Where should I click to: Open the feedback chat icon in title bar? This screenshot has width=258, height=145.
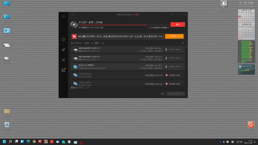point(171,14)
